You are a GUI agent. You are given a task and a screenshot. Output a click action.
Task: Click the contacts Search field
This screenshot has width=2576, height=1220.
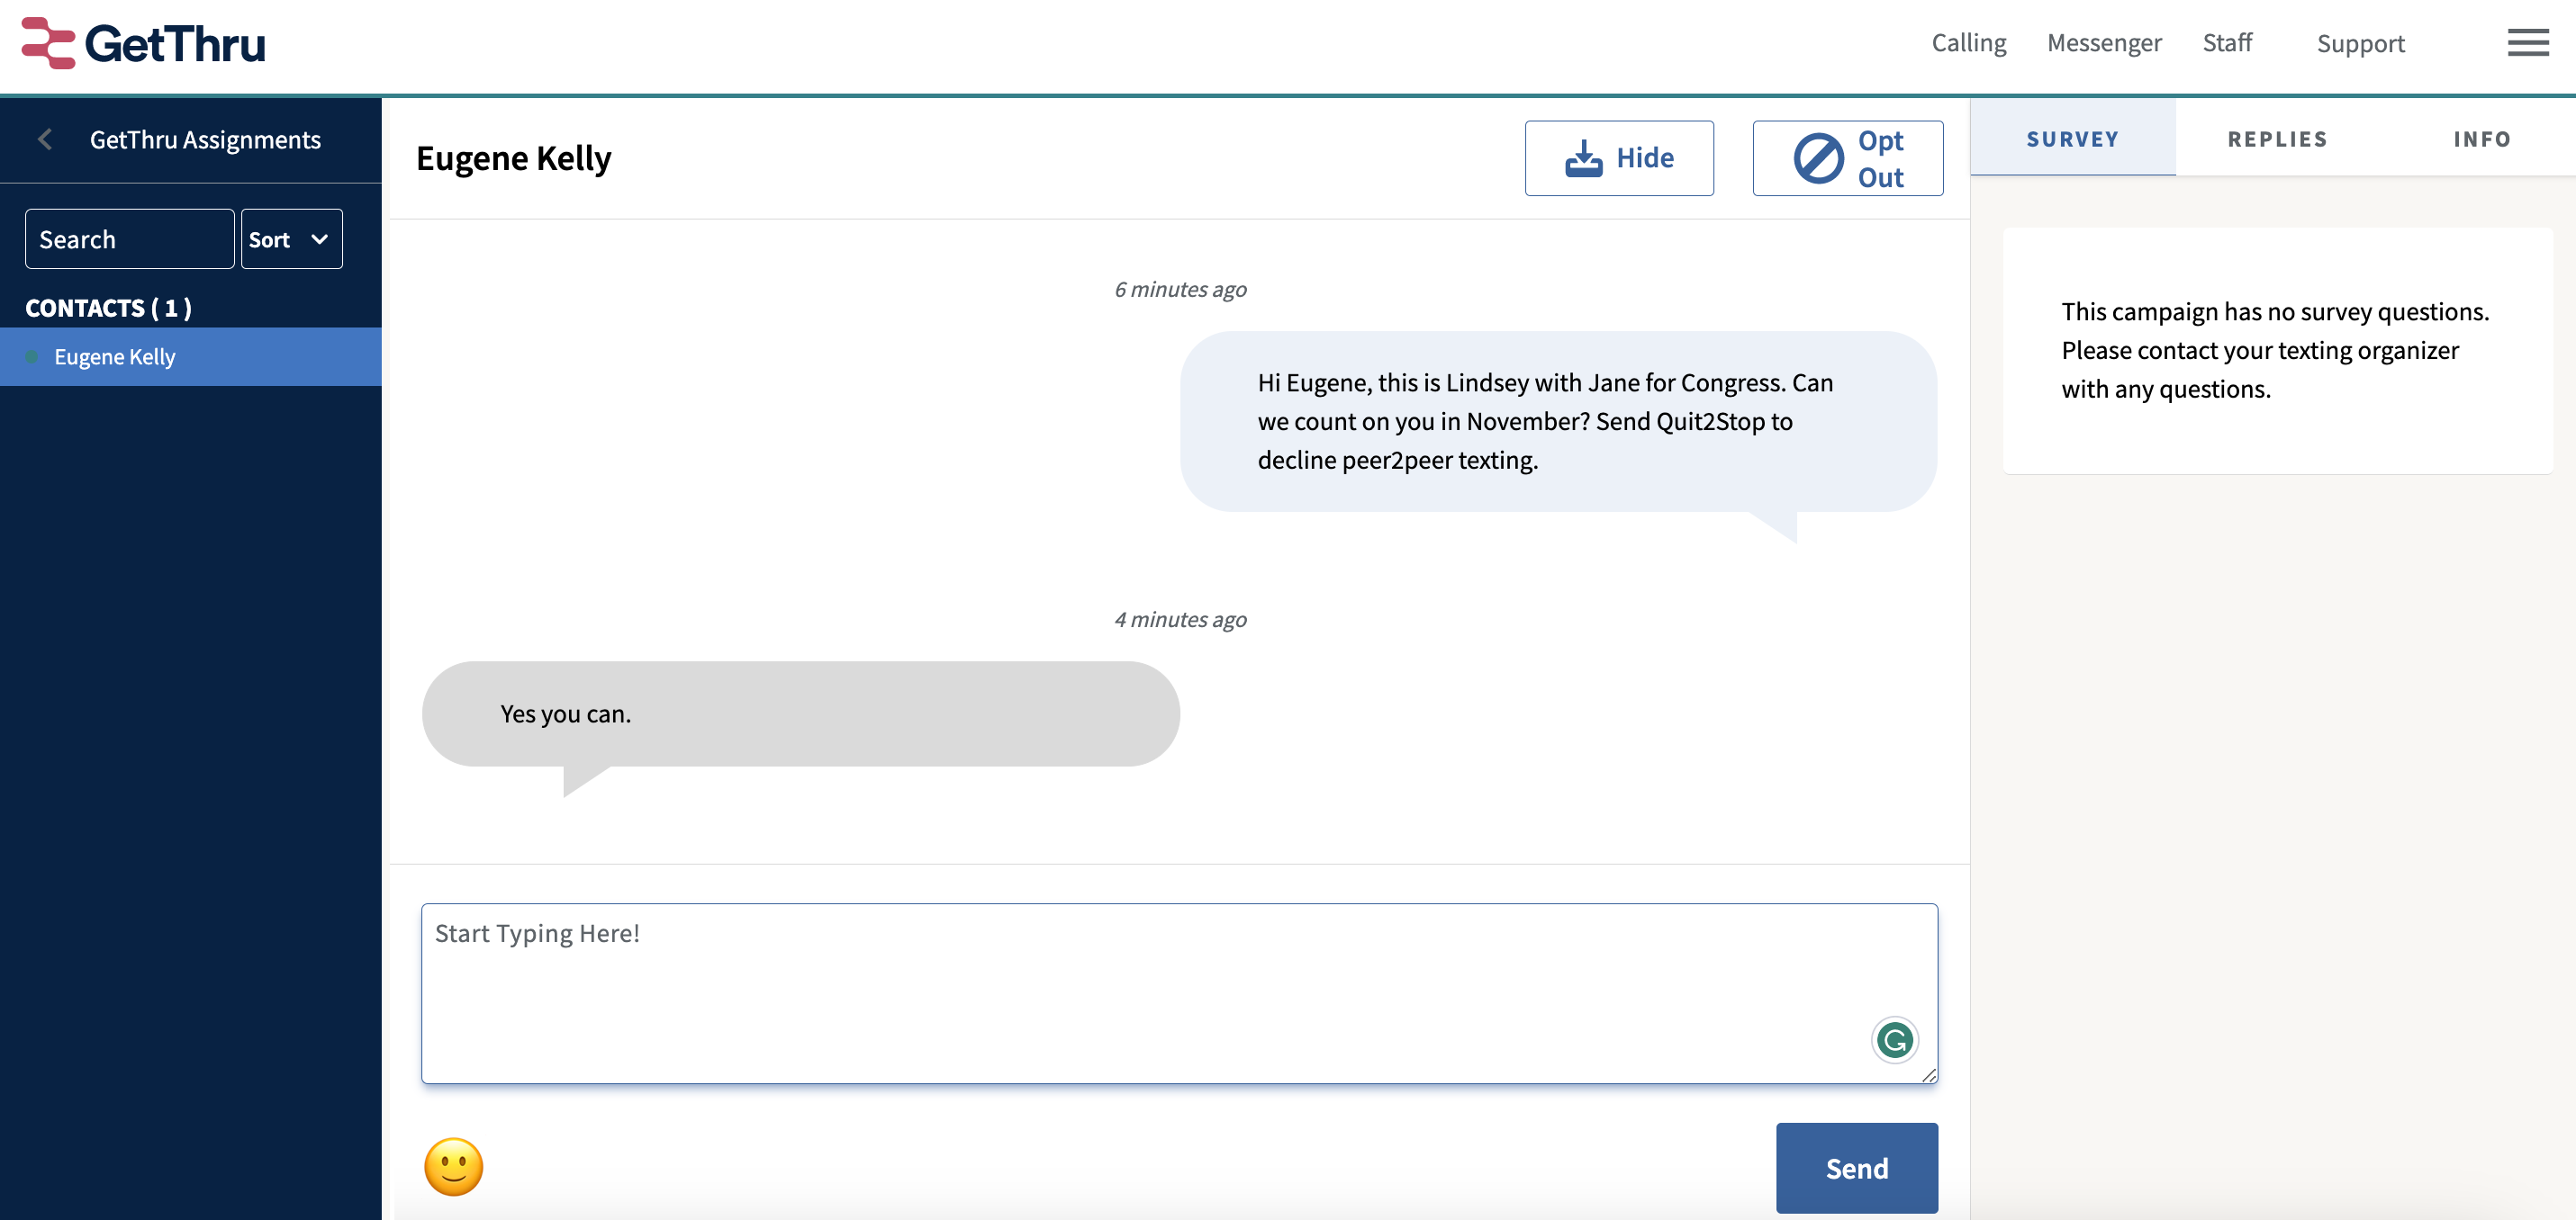pyautogui.click(x=129, y=238)
